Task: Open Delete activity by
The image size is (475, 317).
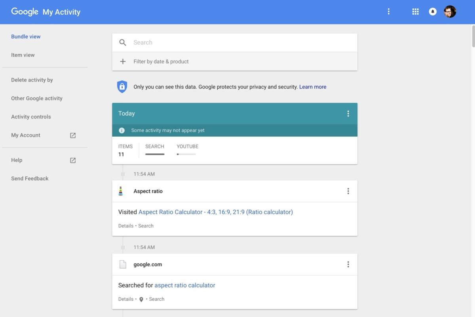Action: [x=32, y=80]
